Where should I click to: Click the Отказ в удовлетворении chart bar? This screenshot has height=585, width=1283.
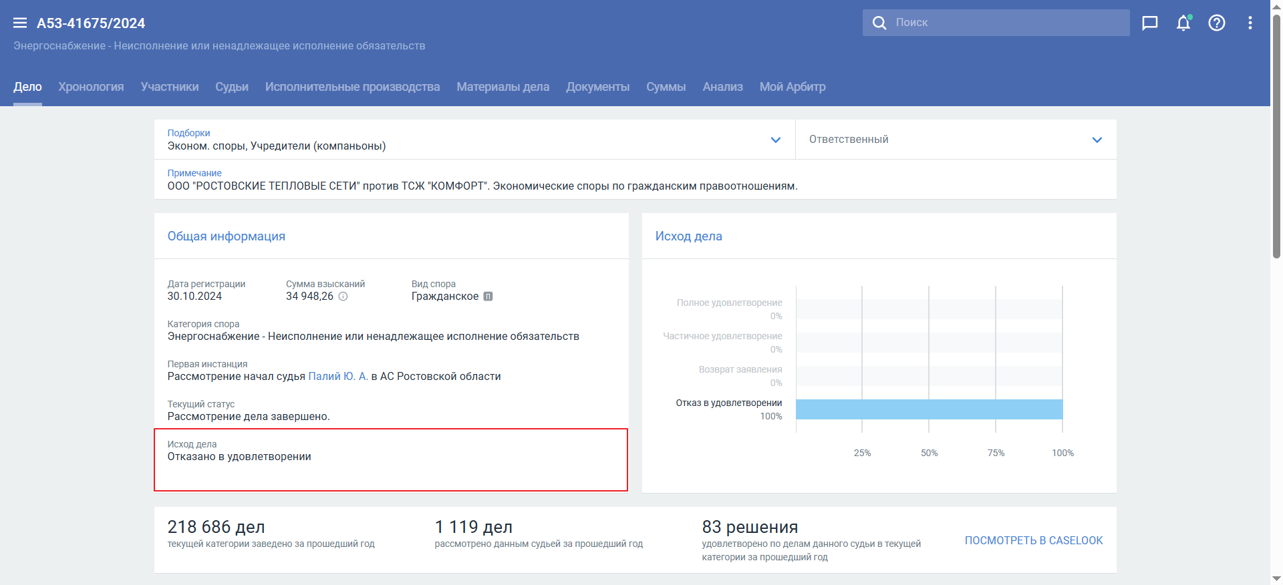coord(929,409)
